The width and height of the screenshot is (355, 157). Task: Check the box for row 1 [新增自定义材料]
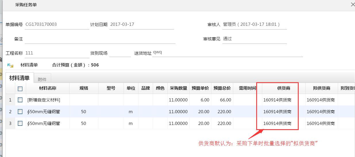coord(20,100)
